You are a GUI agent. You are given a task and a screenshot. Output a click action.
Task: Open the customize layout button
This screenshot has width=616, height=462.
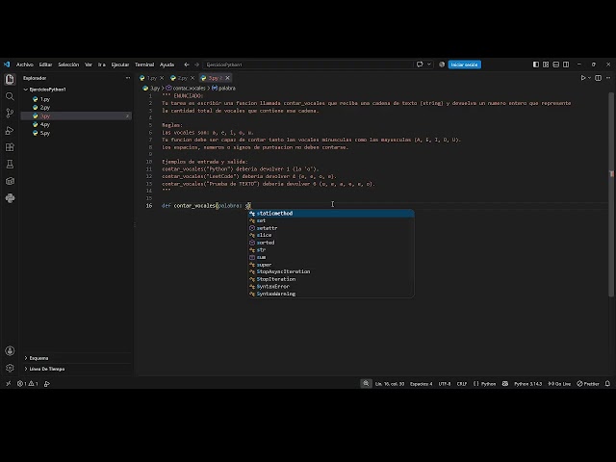[546, 64]
